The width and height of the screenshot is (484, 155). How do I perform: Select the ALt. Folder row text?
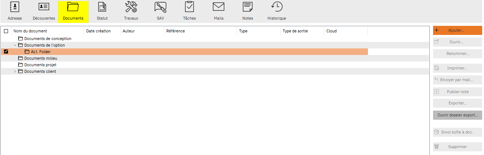(41, 52)
